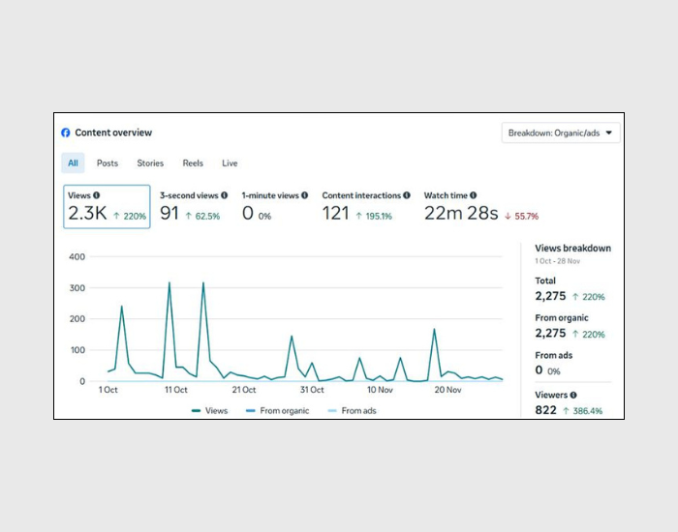
Task: Click the From ads legend color marker
Action: (x=332, y=411)
